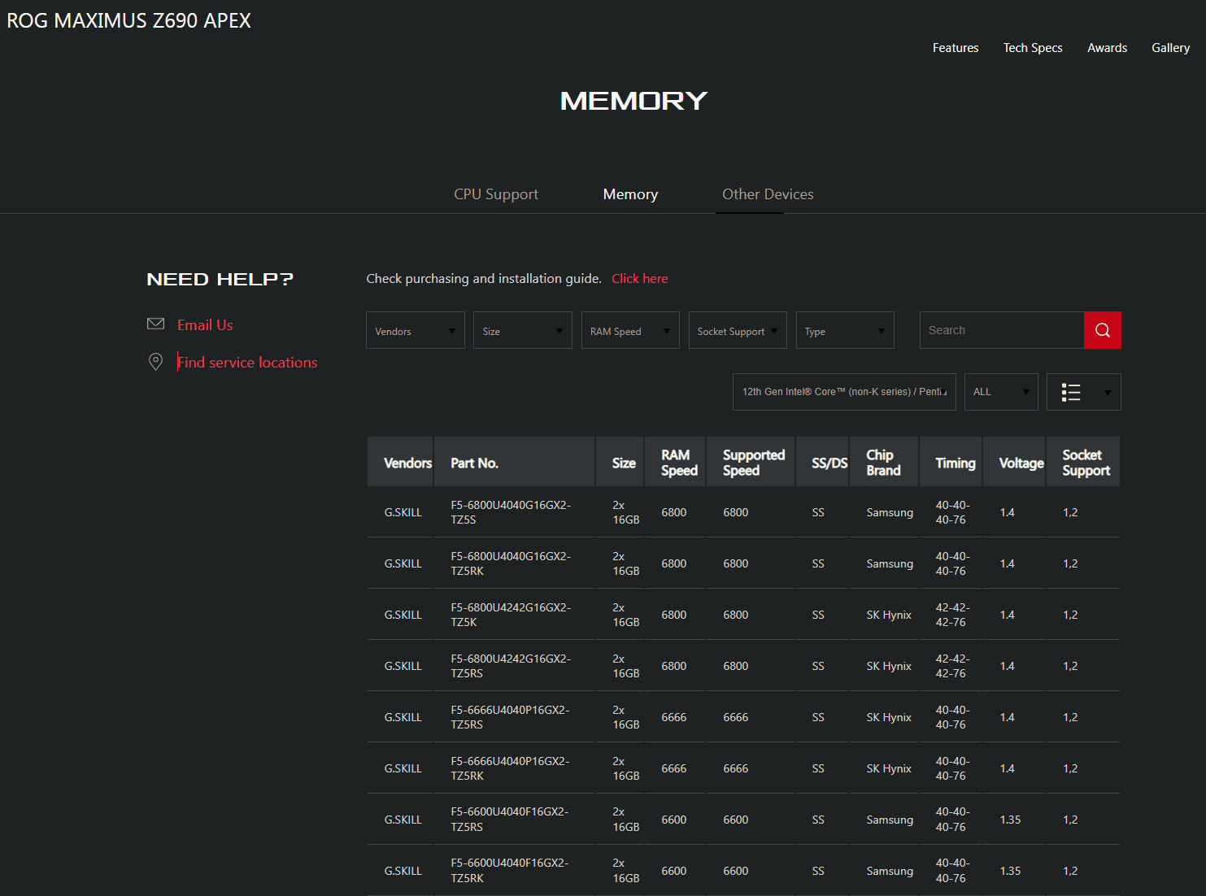1206x896 pixels.
Task: Select part F5-6666U4040P16GX2-TZ5RK
Action: click(x=510, y=768)
